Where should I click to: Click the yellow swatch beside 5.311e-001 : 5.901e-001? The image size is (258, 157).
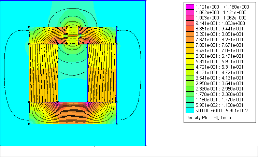(x=190, y=61)
